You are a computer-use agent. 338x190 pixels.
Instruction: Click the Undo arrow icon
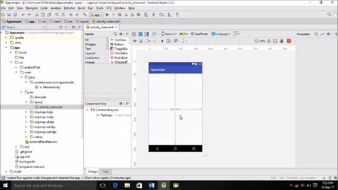(23, 15)
